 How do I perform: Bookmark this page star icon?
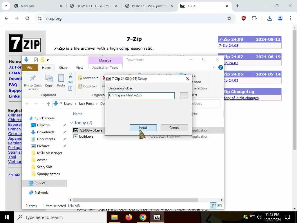click(229, 18)
